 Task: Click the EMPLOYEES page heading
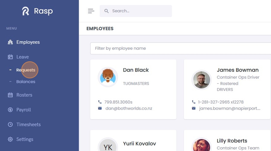pos(100,29)
